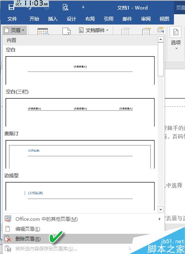Click the gallery scrollbar down arrow
This screenshot has height=254, width=185.
pyautogui.click(x=160, y=209)
